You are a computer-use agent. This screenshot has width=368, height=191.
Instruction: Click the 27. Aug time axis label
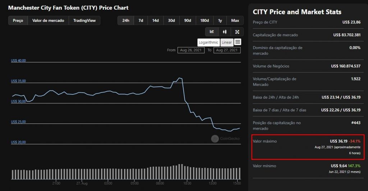(x=82, y=183)
